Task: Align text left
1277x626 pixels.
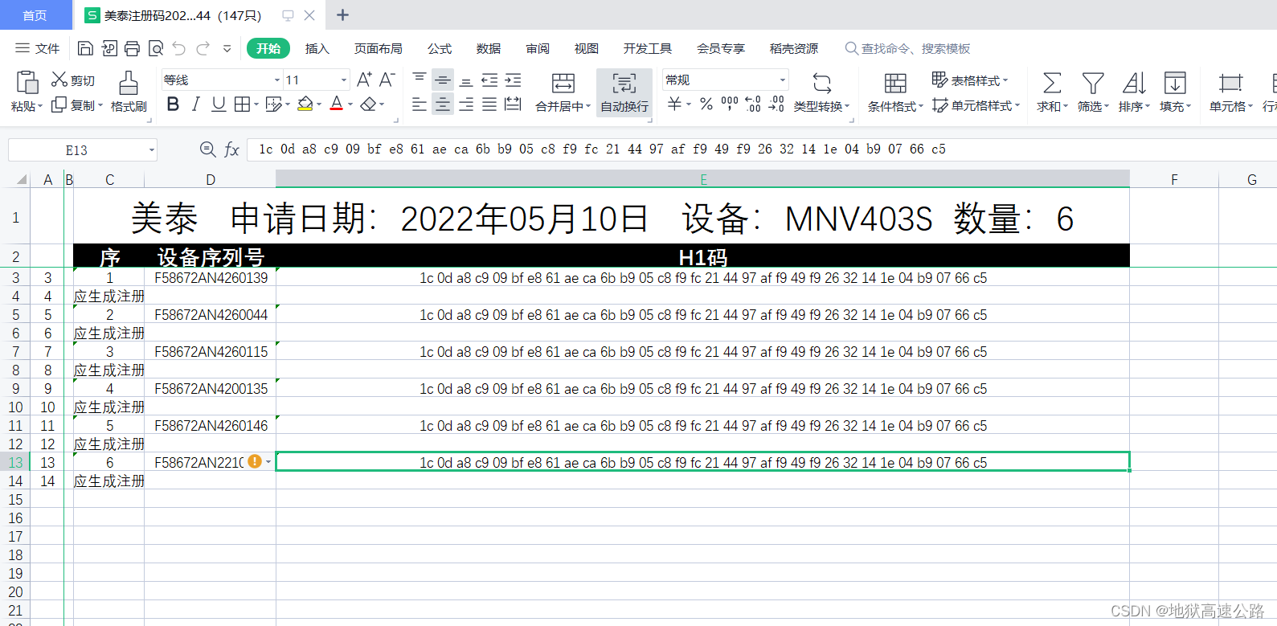Action: click(420, 104)
